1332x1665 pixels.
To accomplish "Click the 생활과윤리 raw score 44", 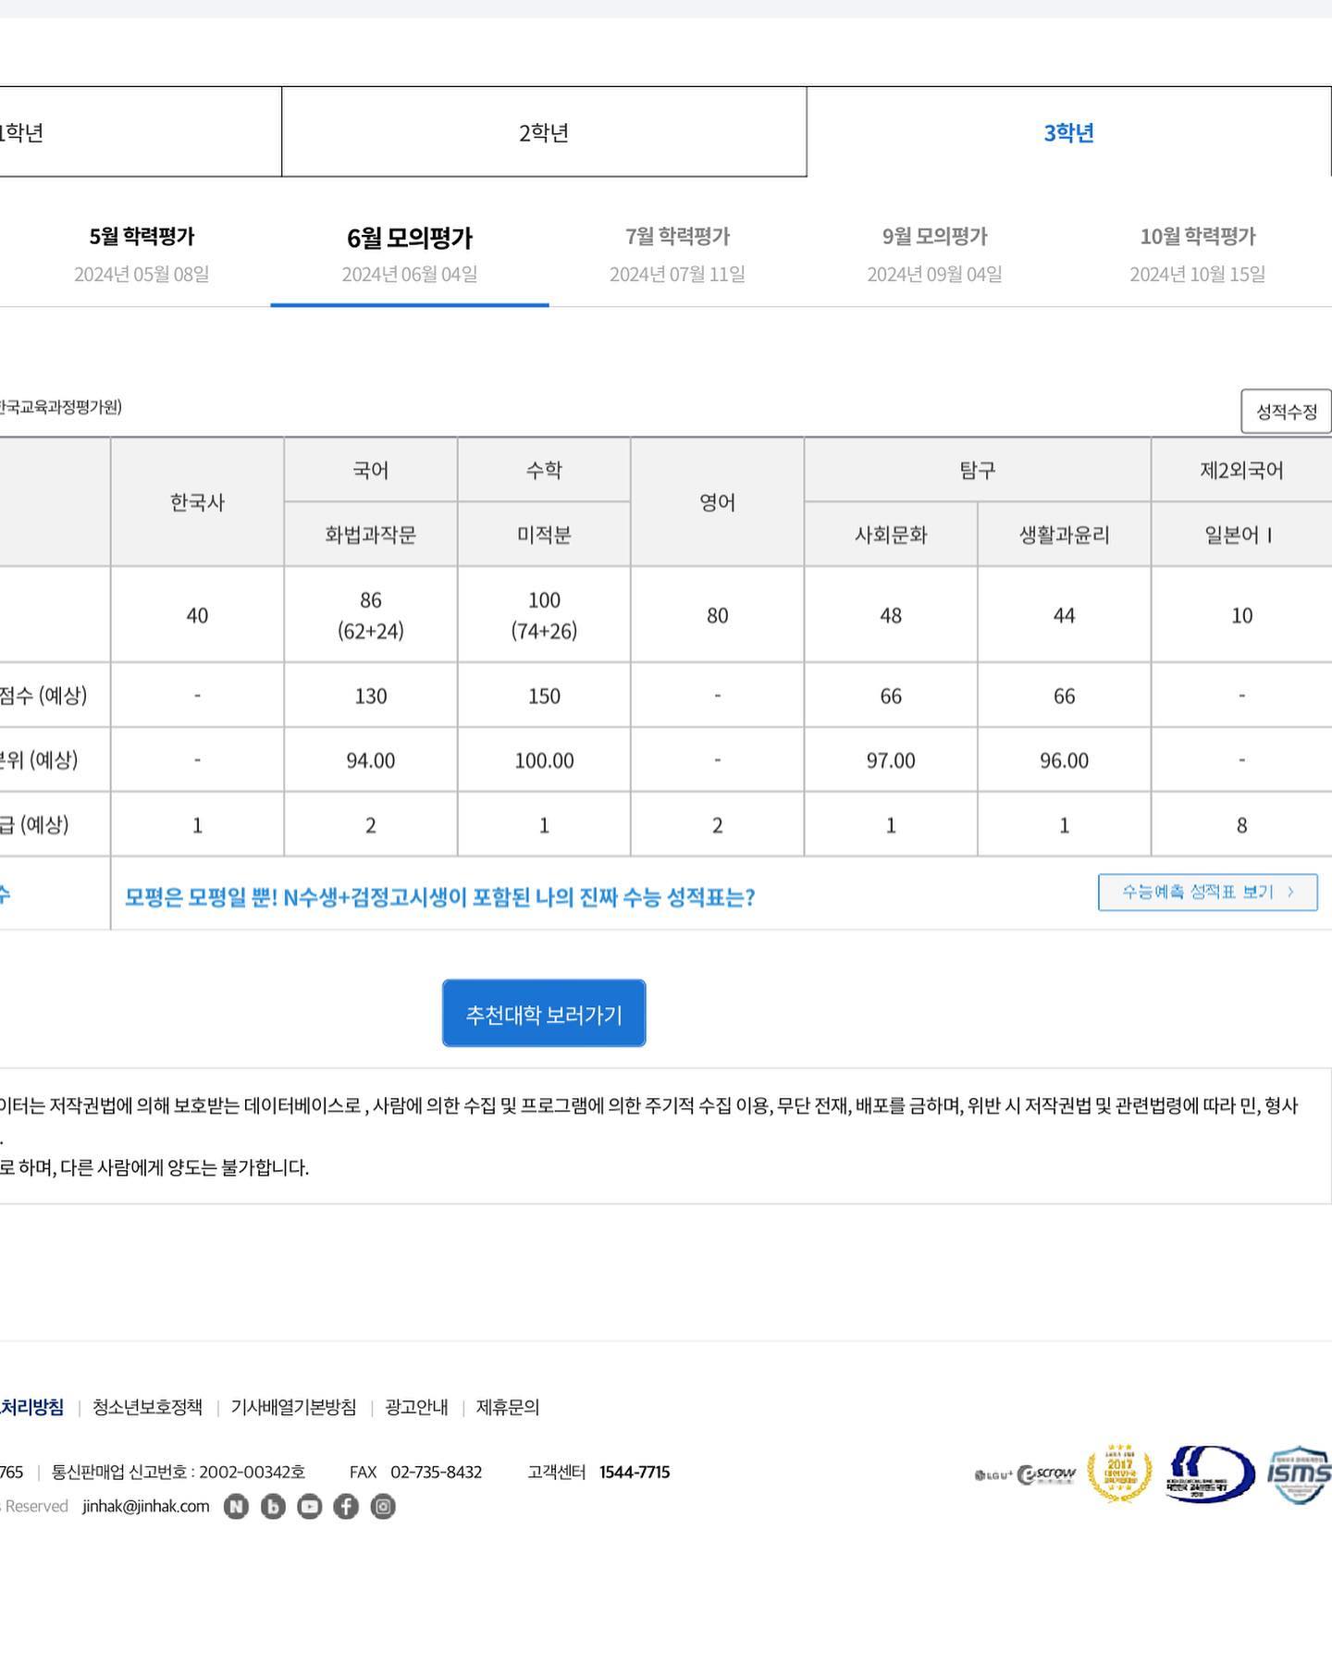I will click(x=1065, y=615).
